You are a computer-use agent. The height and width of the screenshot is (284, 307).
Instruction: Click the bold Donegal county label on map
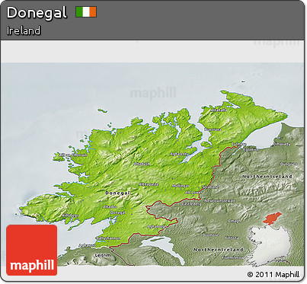coord(118,193)
